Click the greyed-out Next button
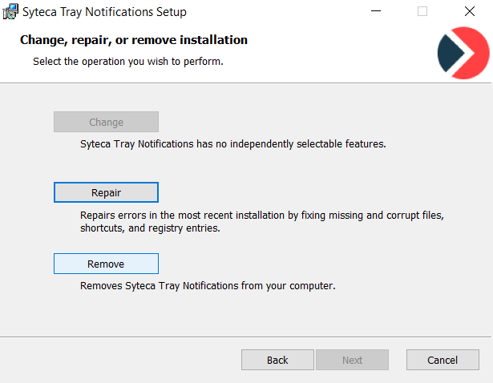 coord(352,360)
